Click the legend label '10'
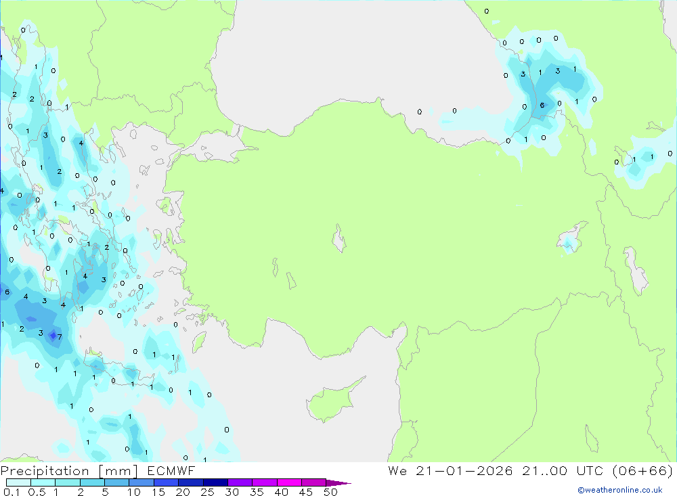 click(x=134, y=492)
